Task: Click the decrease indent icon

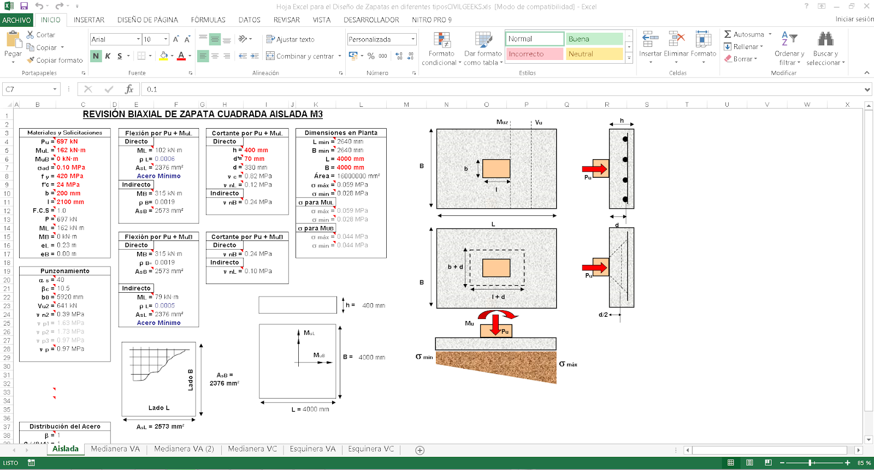Action: [x=243, y=56]
